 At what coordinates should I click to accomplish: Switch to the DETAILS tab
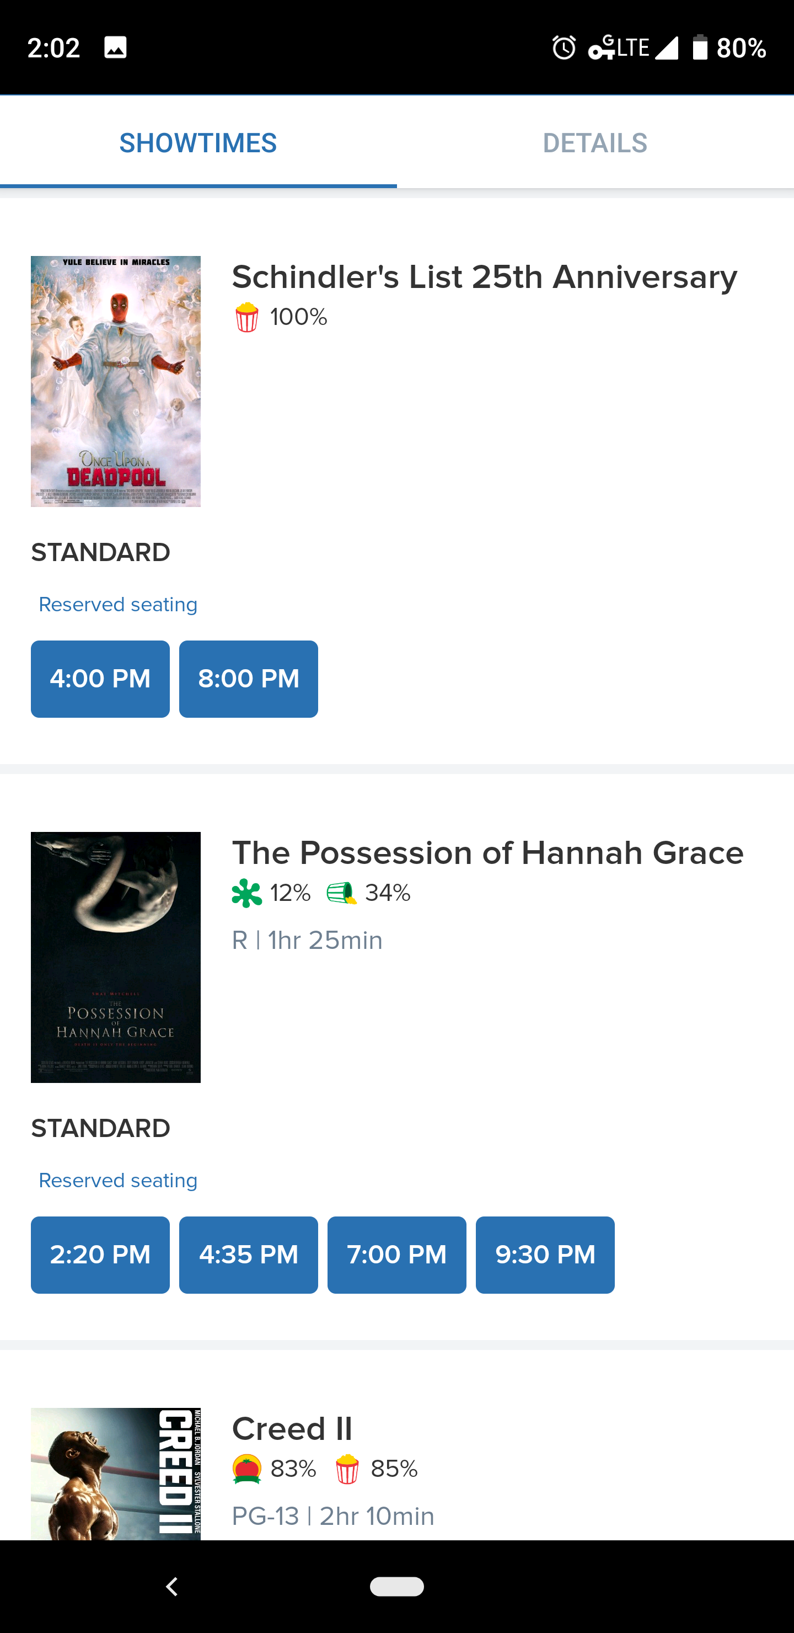point(595,143)
